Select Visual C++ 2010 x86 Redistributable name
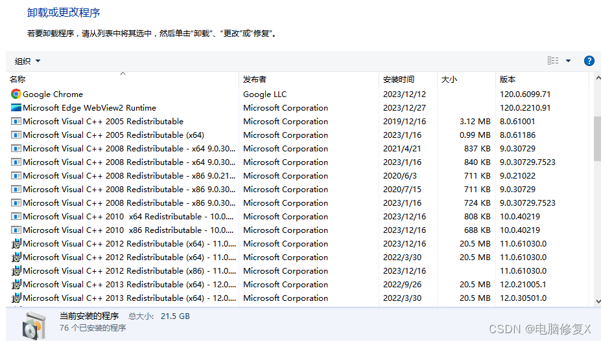The image size is (601, 341). tap(128, 230)
